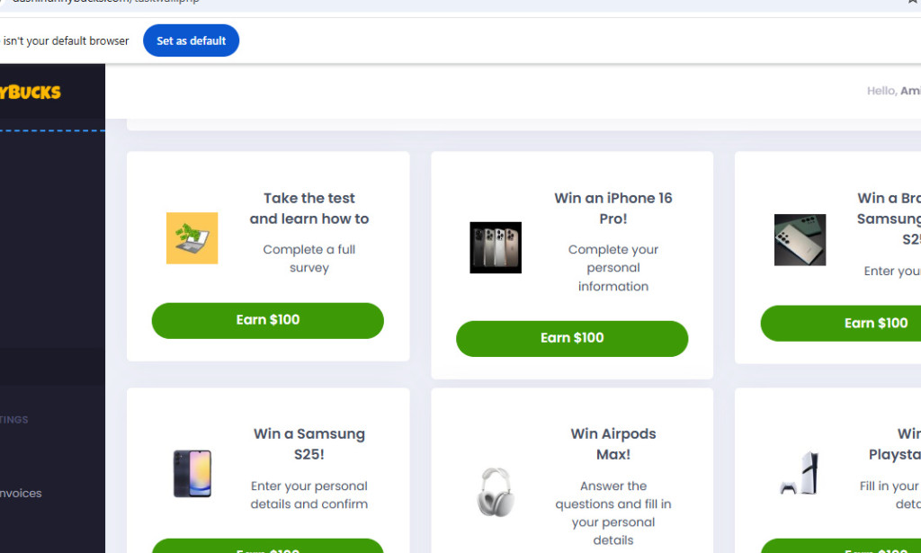Click Earn $100 on the Samsung S25 card
The image size is (921, 553).
(267, 549)
